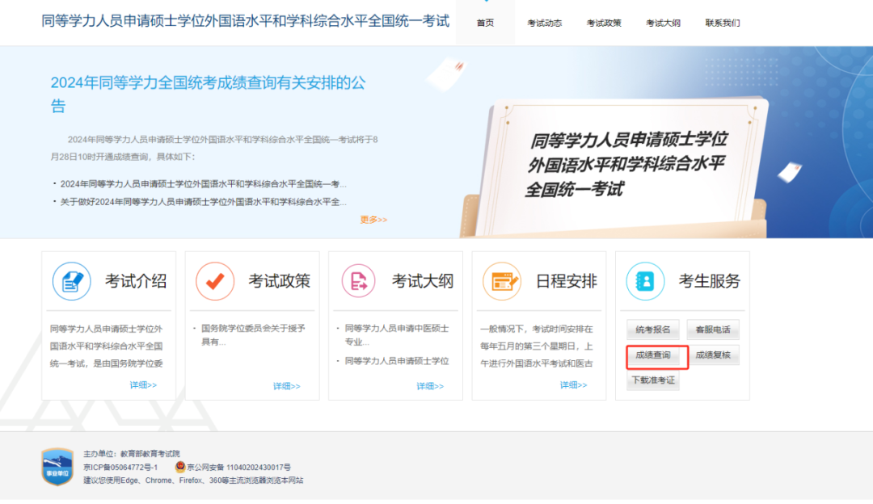873x504 pixels.
Task: Open first bullet news item starting 2024年同等学力人员
Action: pos(203,183)
